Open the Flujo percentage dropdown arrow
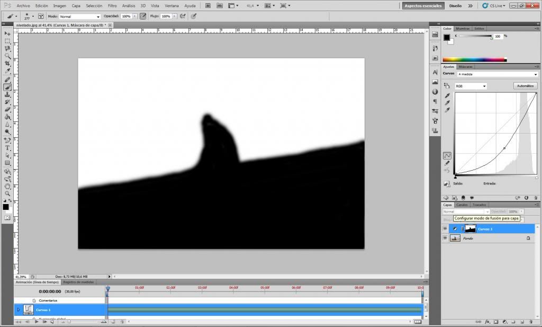Image resolution: width=542 pixels, height=327 pixels. pos(174,16)
